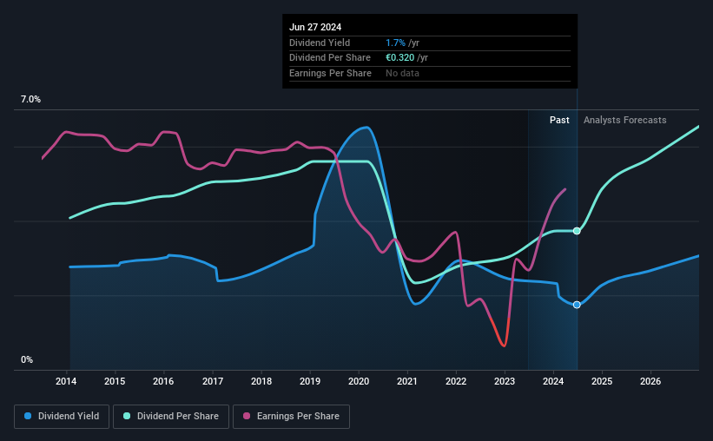The height and width of the screenshot is (441, 713).
Task: Select the Past region label
Action: pos(559,120)
